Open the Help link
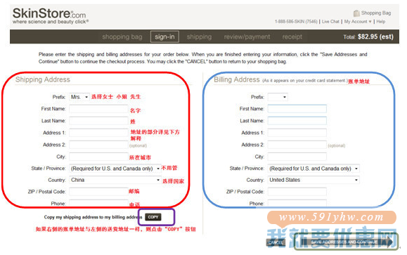Viewport: 407px width, 255px height. [x=381, y=22]
